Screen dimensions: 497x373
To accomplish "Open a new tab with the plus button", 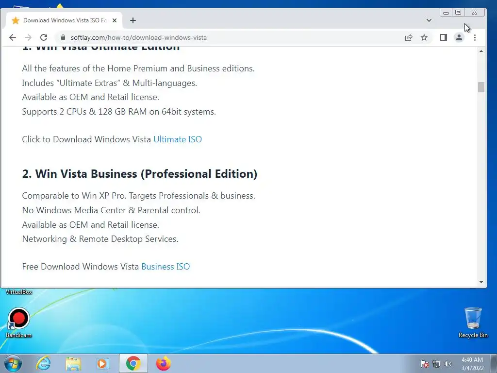I will pyautogui.click(x=133, y=20).
